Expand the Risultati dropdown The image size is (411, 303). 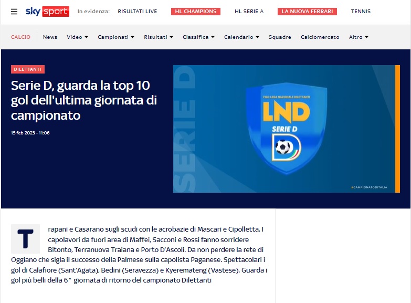(159, 37)
